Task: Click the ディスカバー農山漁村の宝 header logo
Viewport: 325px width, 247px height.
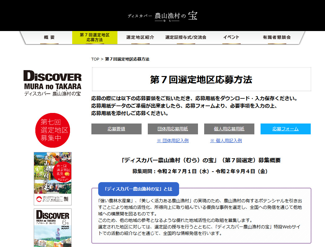Action: [162, 16]
